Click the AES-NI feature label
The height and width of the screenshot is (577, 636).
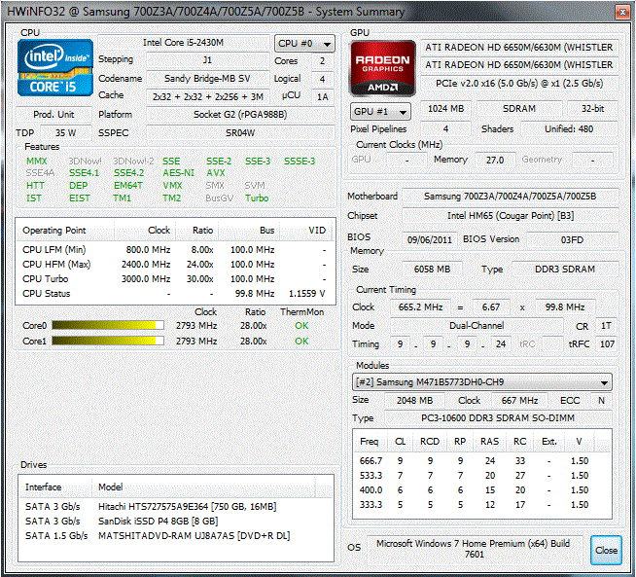tap(179, 173)
